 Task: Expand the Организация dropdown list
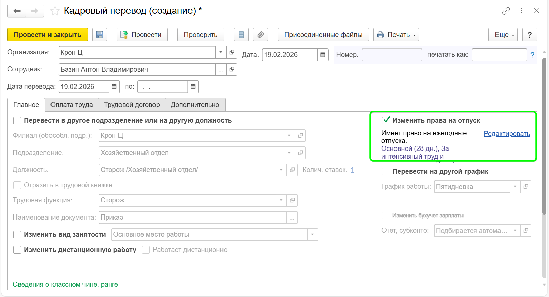click(221, 52)
